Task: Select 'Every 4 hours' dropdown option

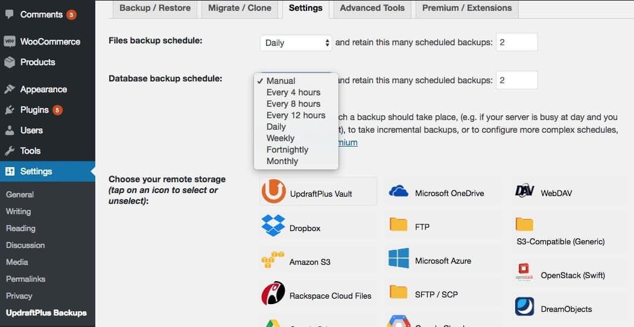Action: pyautogui.click(x=293, y=92)
